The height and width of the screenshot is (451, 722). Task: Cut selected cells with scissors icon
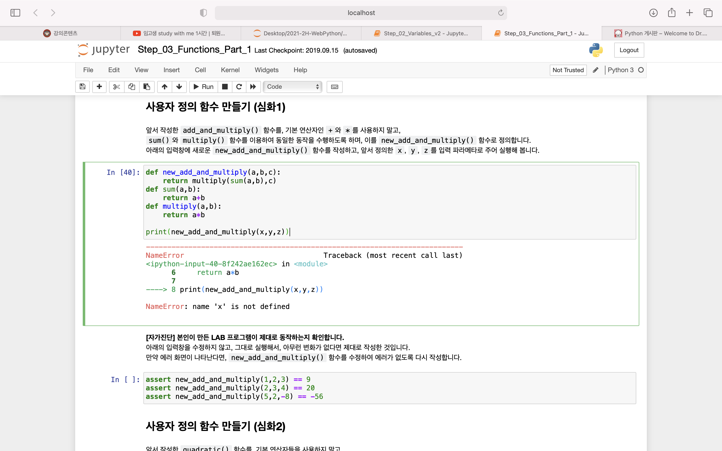click(x=117, y=86)
